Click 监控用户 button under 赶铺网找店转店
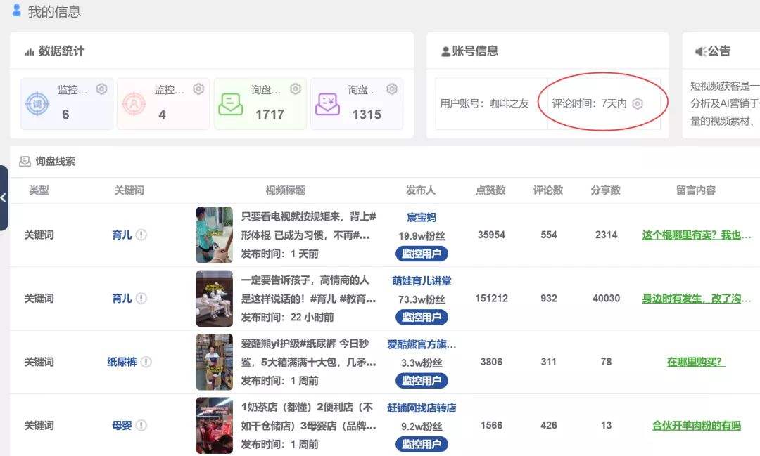The height and width of the screenshot is (456, 760). (422, 444)
